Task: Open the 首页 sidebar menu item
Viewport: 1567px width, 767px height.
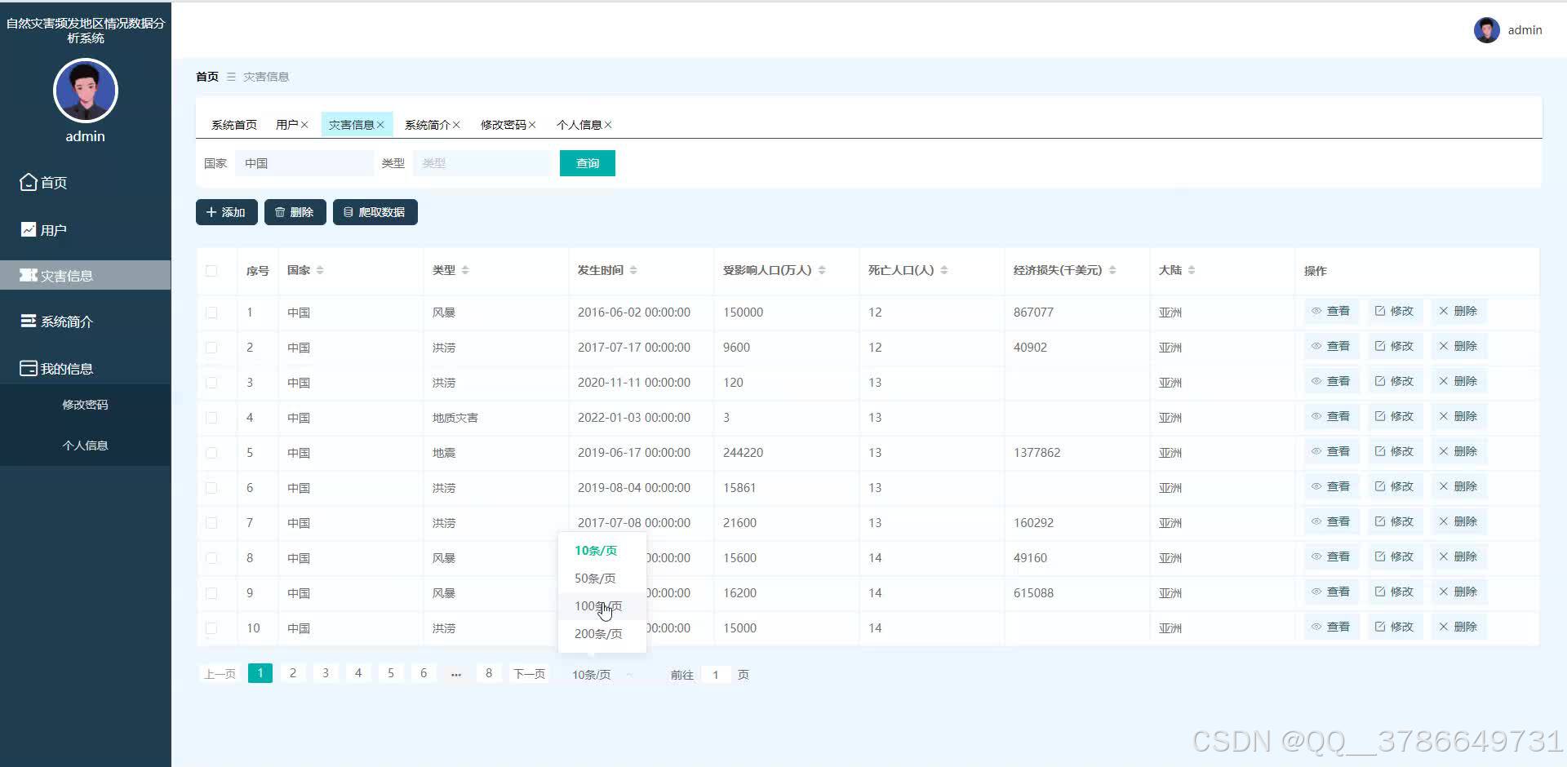Action: click(x=85, y=183)
